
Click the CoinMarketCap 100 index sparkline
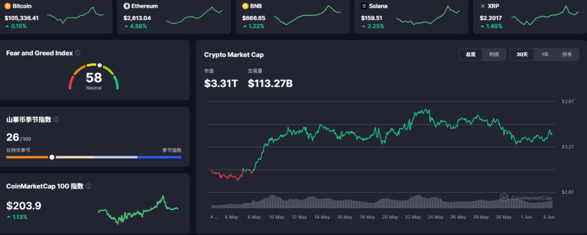coord(138,209)
